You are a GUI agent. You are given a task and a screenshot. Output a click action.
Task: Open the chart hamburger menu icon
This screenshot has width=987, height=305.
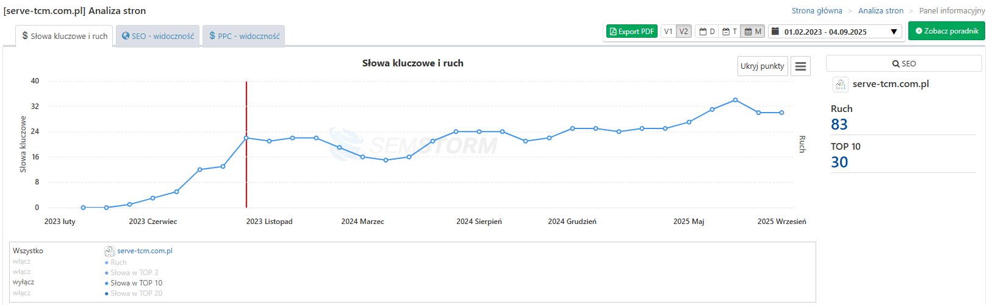[800, 66]
